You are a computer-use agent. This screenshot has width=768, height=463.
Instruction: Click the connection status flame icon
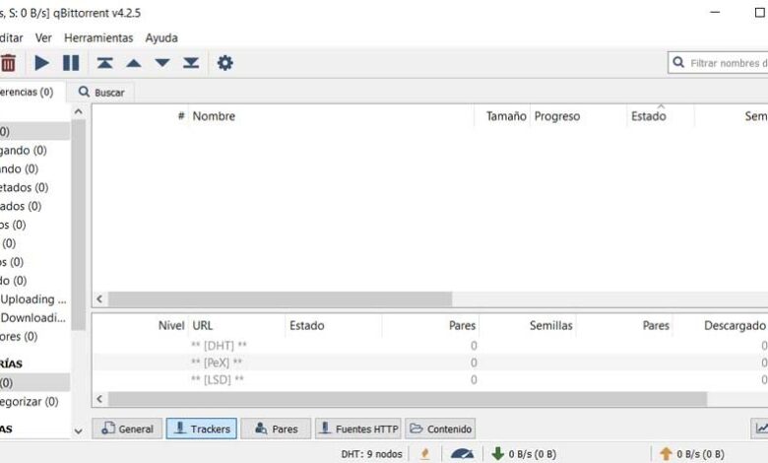[x=424, y=454]
